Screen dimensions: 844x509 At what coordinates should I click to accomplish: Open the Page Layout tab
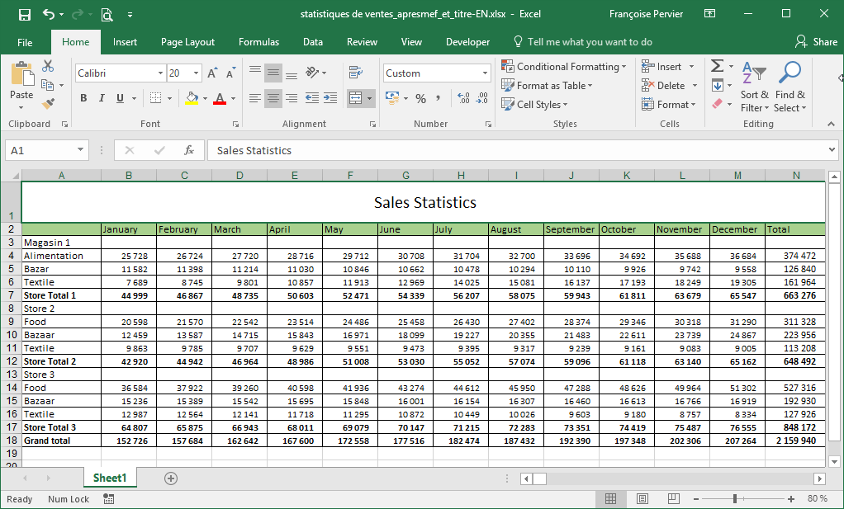coord(187,42)
